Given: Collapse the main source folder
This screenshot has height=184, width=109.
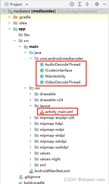Looking at the screenshot, I should coord(20,46).
